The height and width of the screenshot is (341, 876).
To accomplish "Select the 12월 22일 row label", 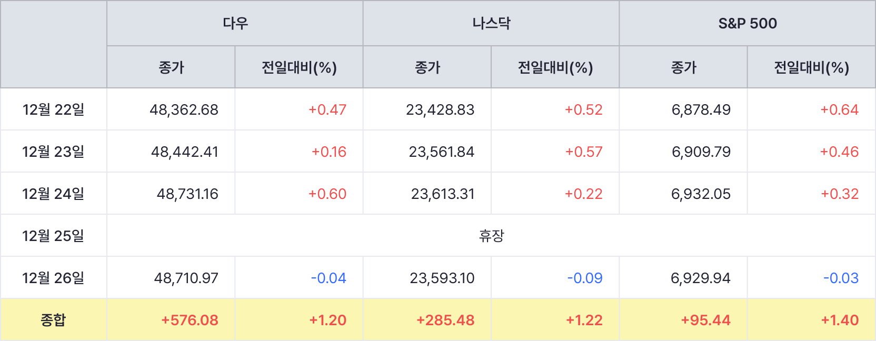I will click(x=53, y=109).
